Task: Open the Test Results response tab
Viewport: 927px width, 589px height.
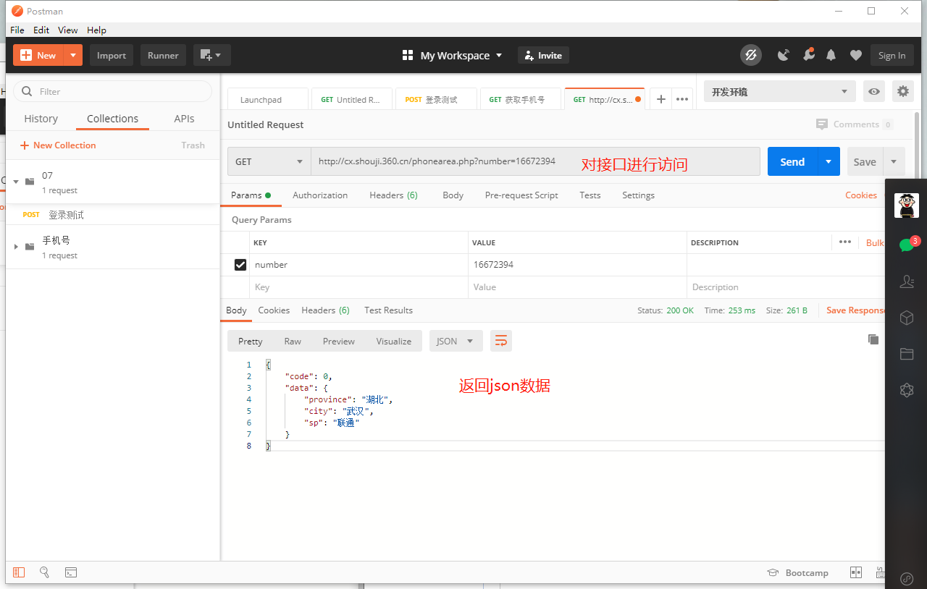Action: [x=388, y=310]
